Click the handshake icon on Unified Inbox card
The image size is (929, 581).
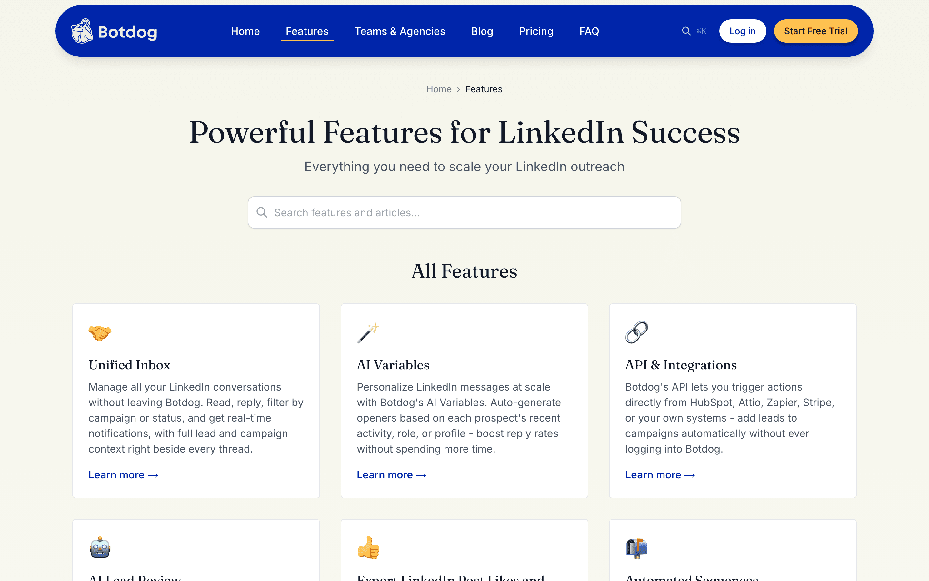100,332
